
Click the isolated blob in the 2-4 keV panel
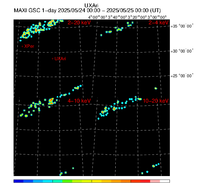click(x=156, y=88)
